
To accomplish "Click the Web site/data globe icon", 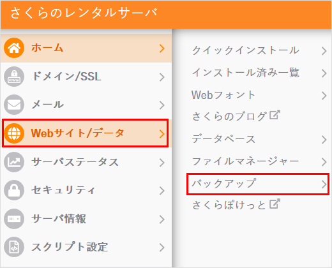I will click(x=14, y=133).
